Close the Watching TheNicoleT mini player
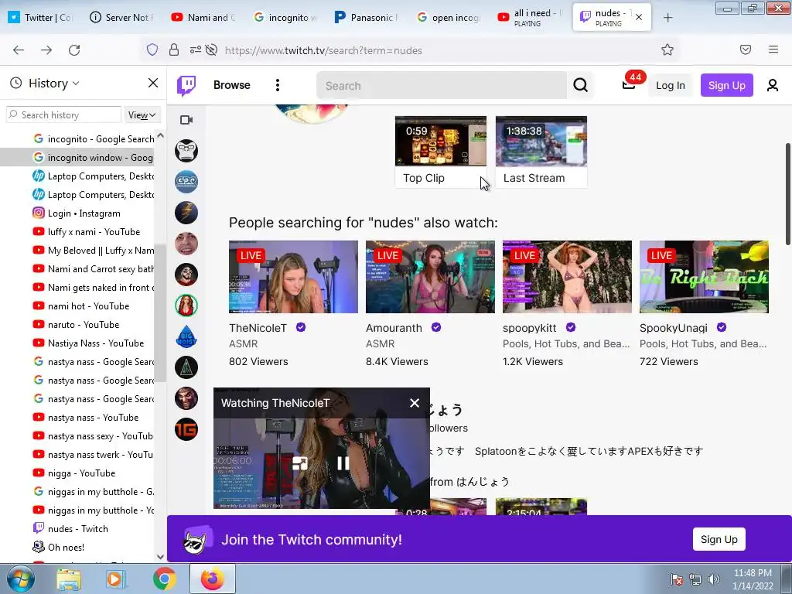The image size is (792, 594). point(415,402)
